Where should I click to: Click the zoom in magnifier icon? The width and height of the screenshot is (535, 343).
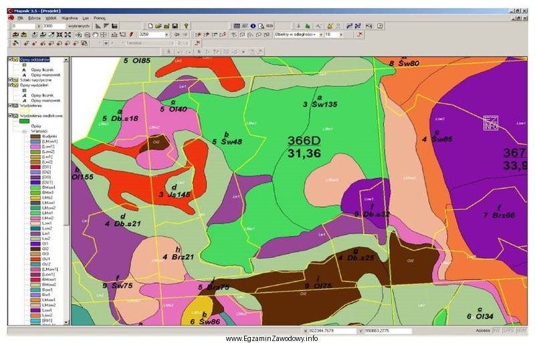coord(79,35)
